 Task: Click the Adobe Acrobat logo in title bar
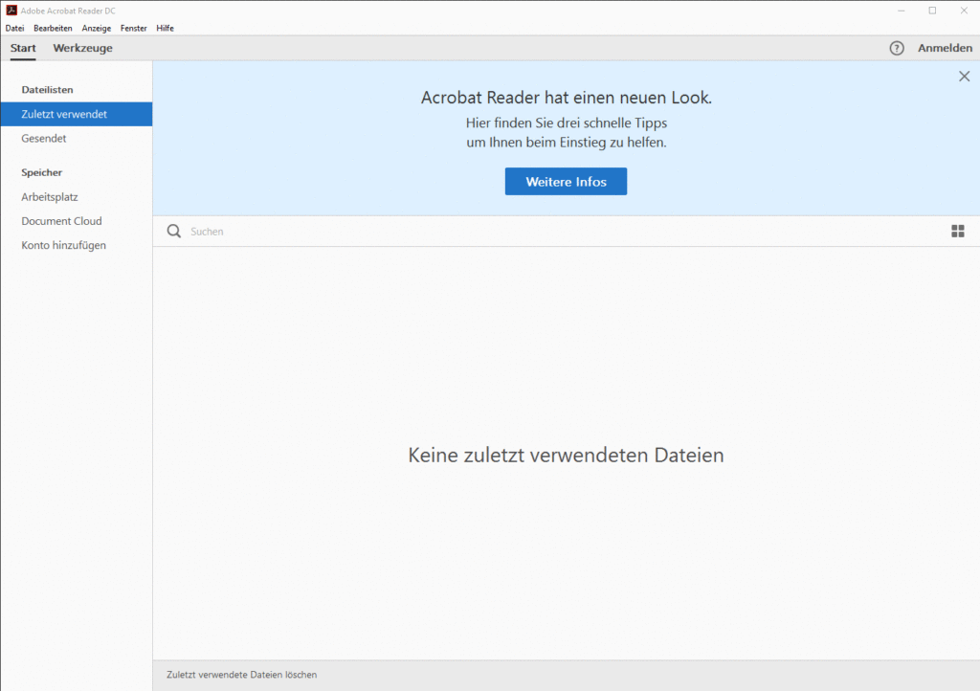tap(11, 11)
